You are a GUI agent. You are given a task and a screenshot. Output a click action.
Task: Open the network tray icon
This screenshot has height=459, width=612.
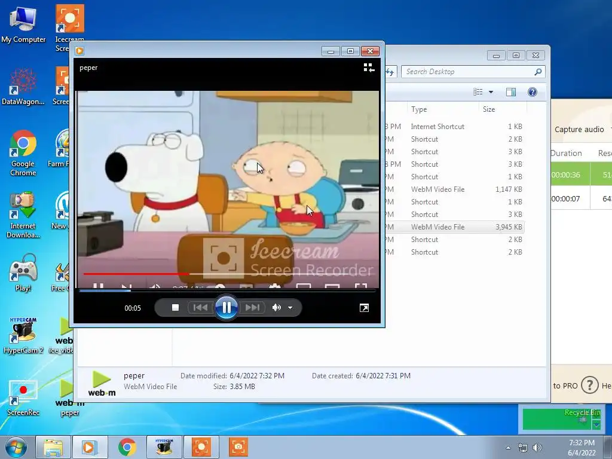click(x=522, y=448)
